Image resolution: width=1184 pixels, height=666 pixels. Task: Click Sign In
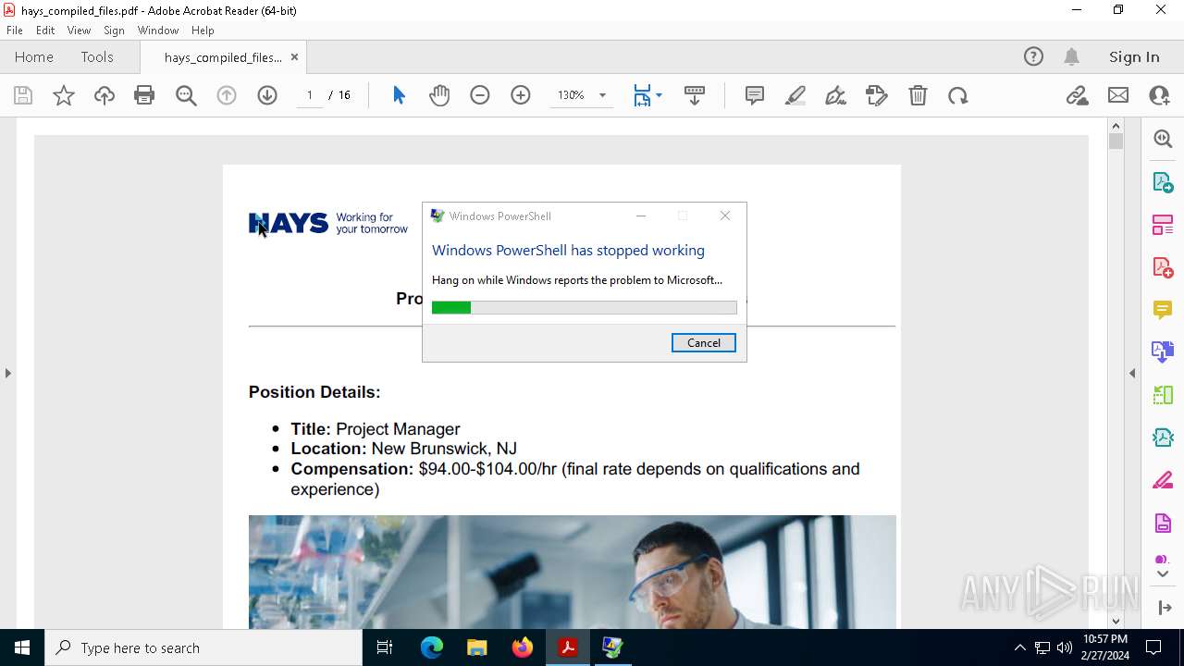point(1134,56)
